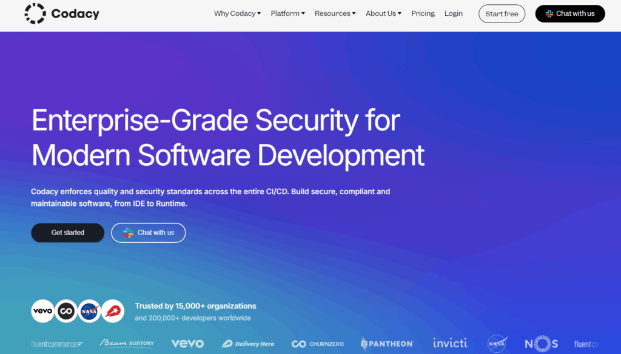Open the About Us menu
The image size is (621, 354).
click(383, 13)
